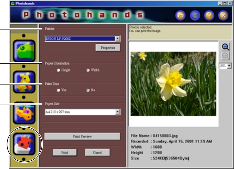Expand the A4 paper size dropdown
This screenshot has height=169, width=234.
click(x=117, y=112)
